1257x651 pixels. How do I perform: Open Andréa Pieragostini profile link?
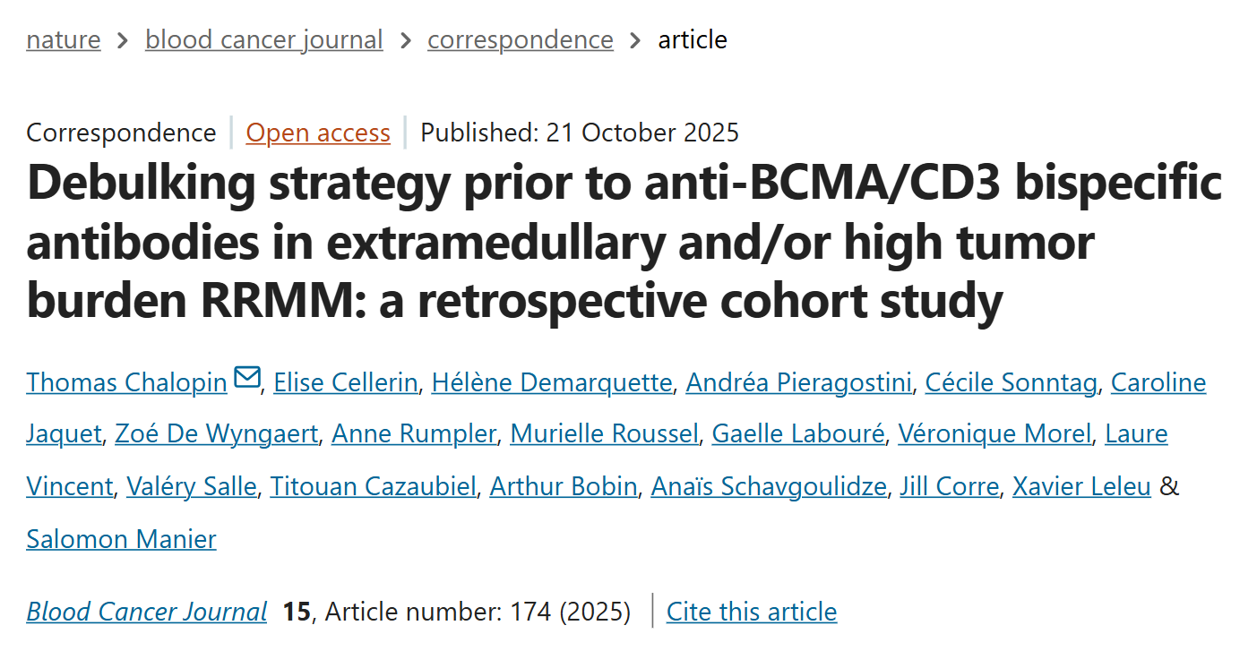point(798,382)
